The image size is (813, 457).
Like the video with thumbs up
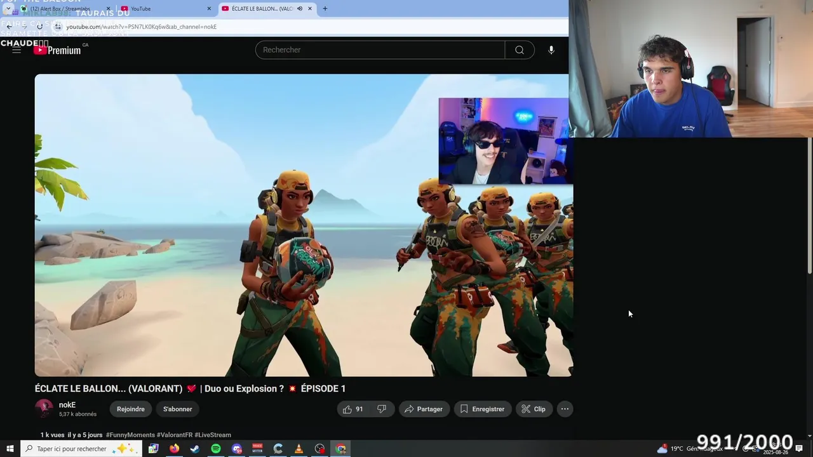[353, 409]
